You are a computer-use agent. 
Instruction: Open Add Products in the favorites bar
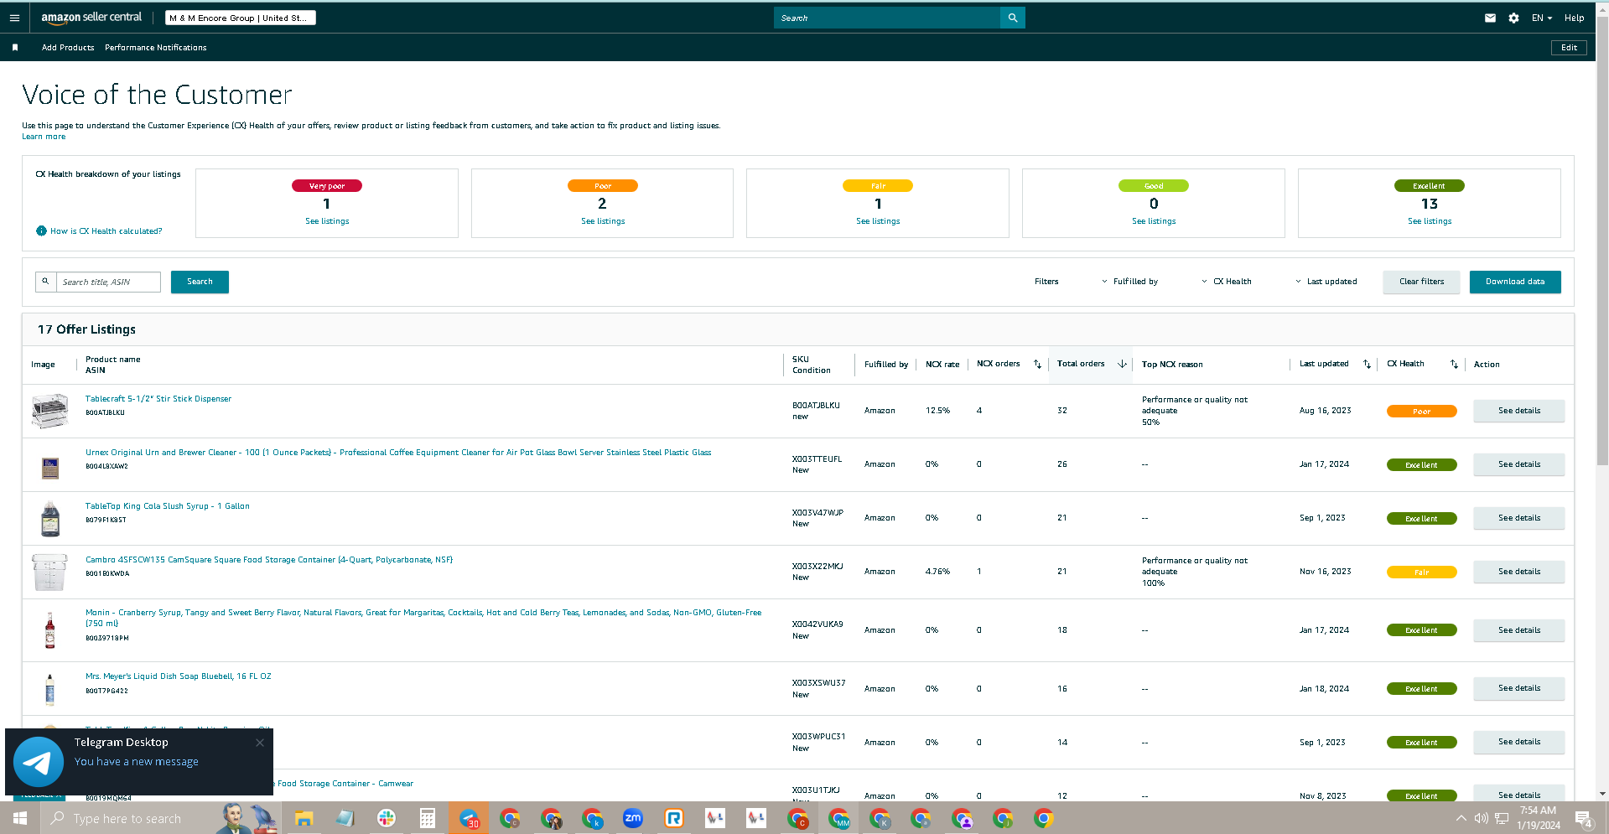[x=68, y=48]
